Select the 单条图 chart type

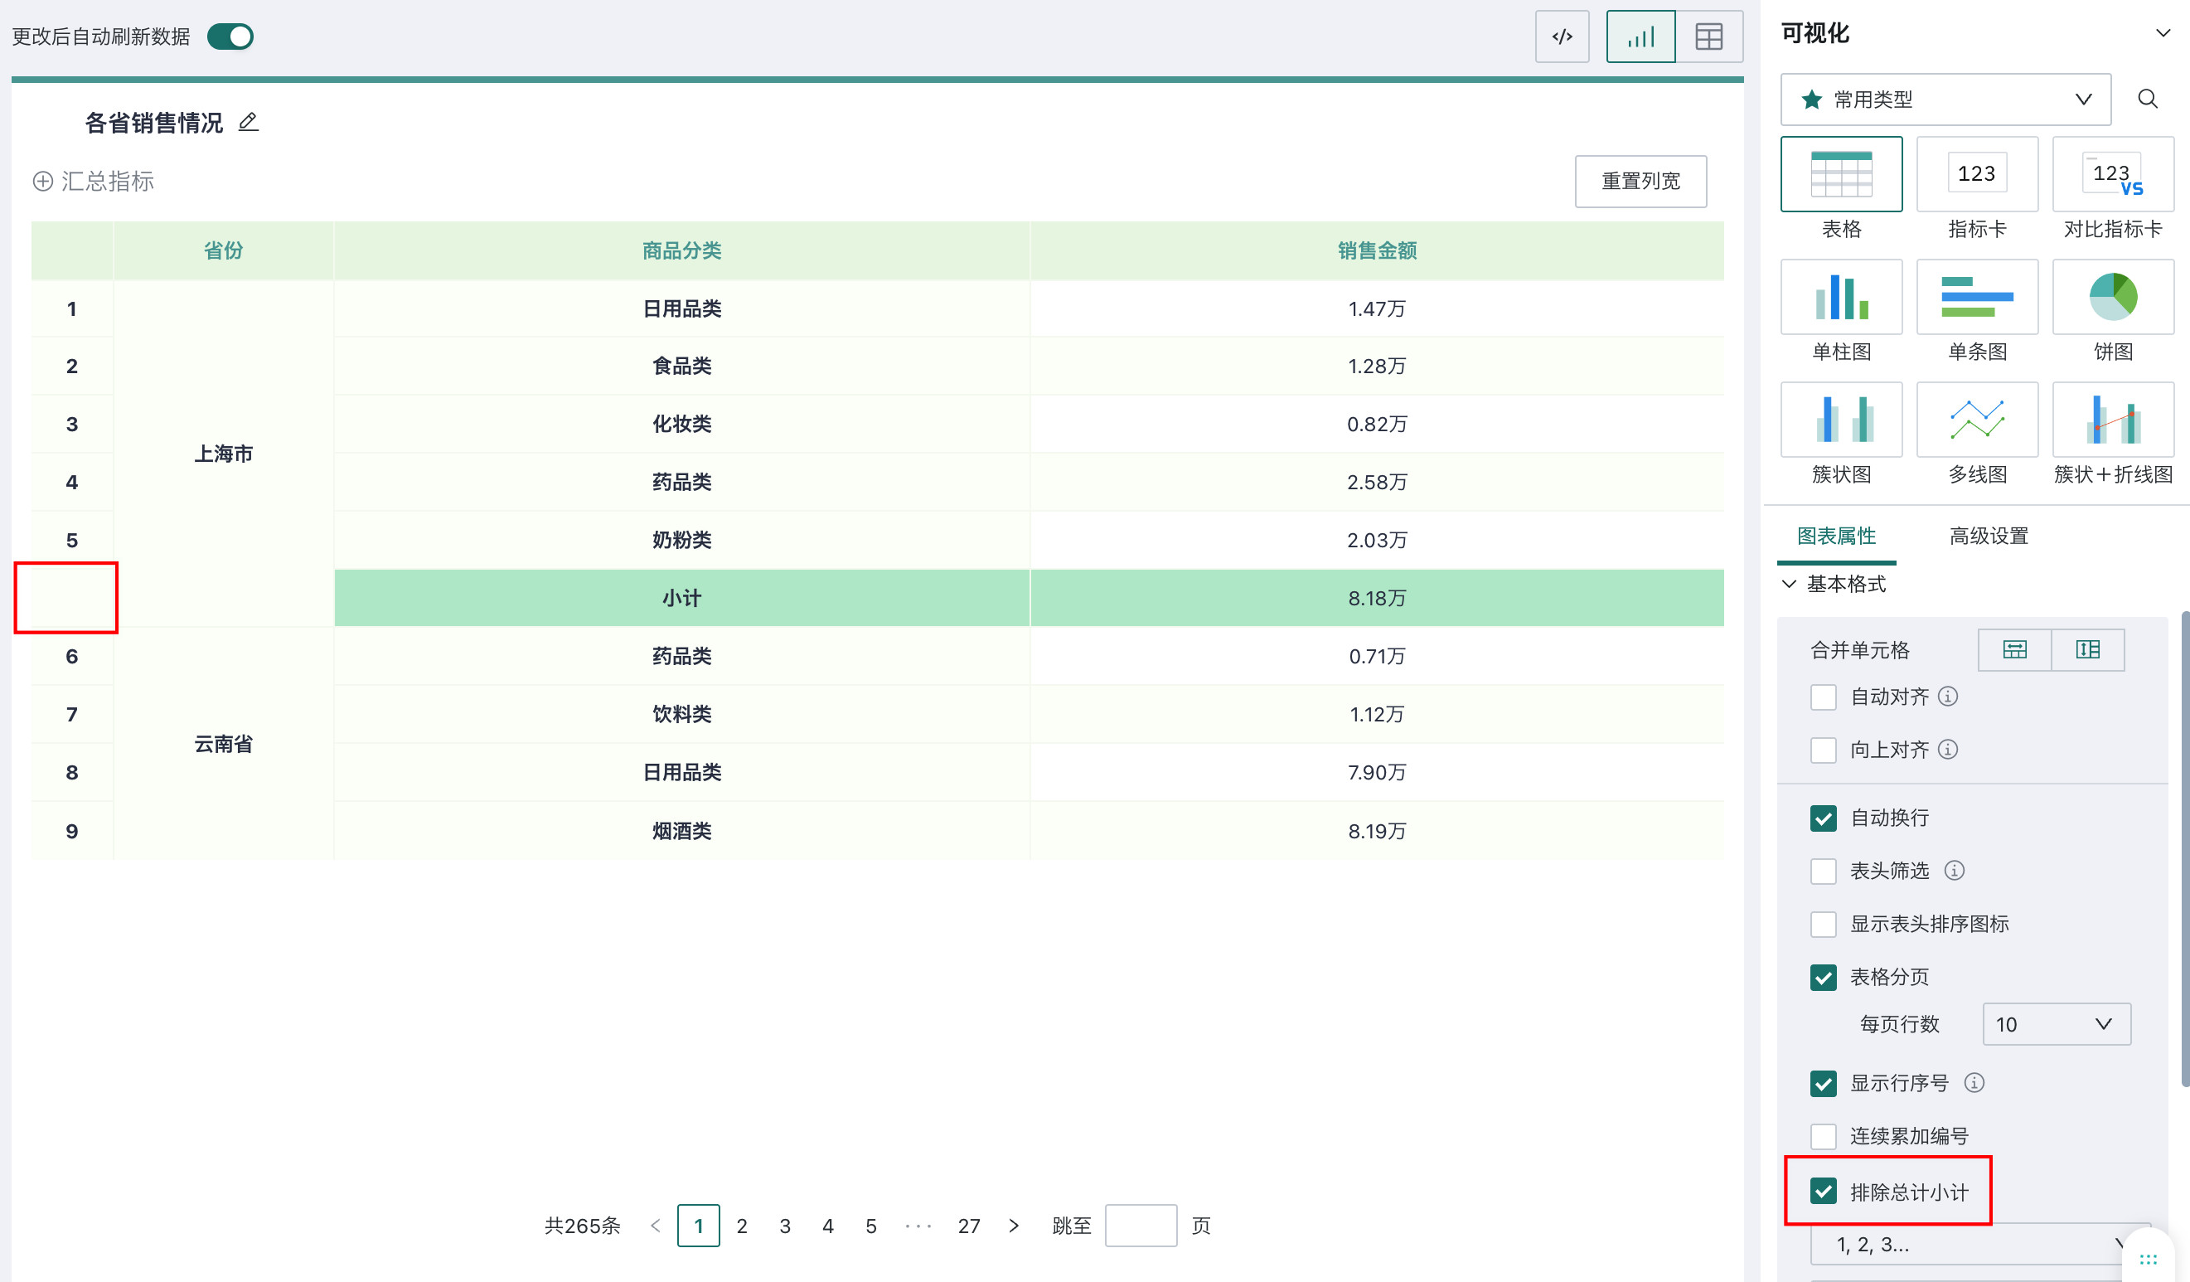1976,296
